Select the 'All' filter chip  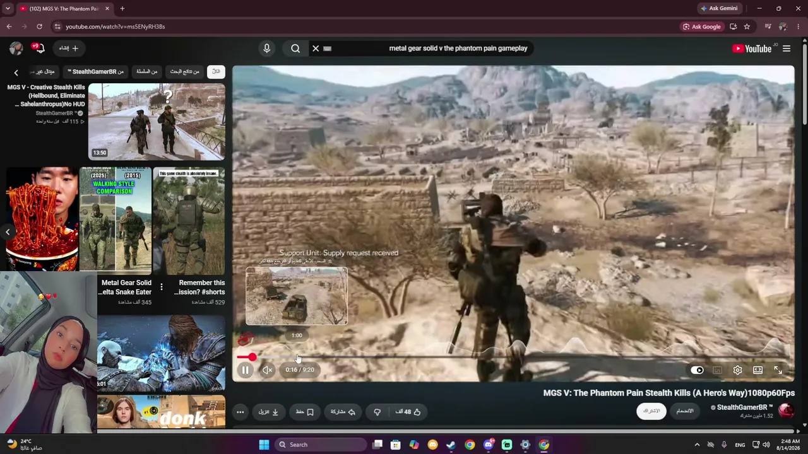(216, 71)
